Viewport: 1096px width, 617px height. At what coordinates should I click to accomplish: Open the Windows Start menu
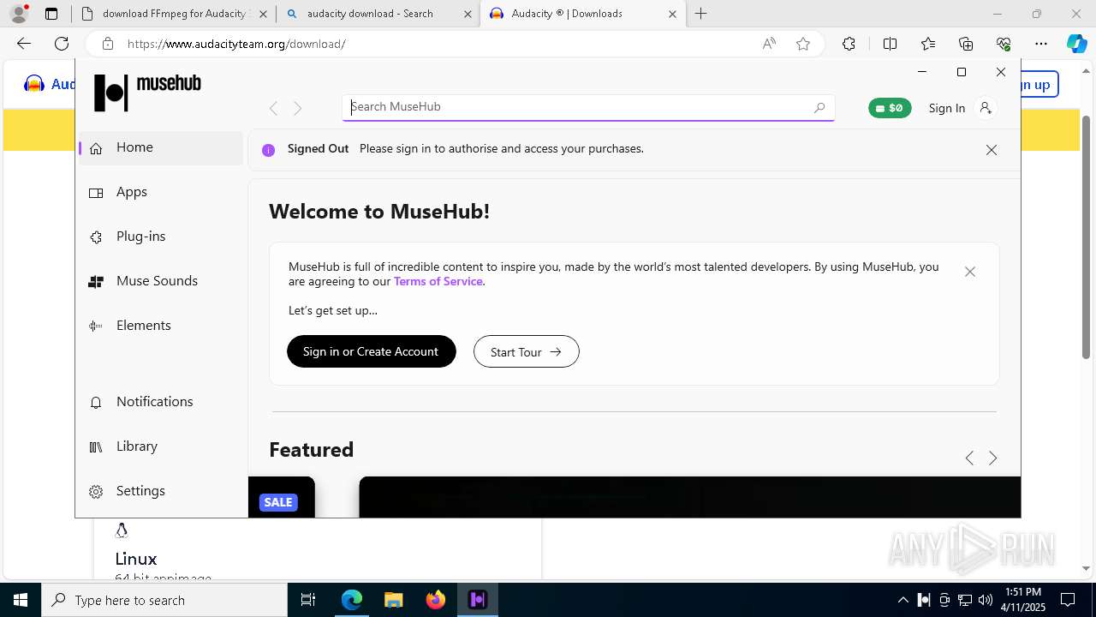pos(21,600)
